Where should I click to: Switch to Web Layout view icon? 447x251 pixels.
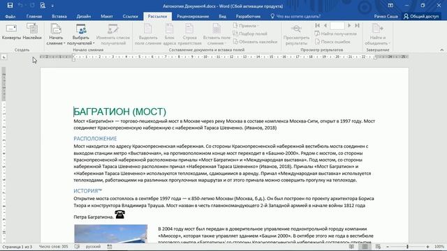pos(378,247)
